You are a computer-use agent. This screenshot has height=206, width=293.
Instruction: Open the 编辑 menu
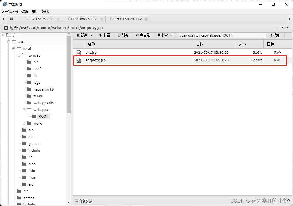[x=25, y=12]
